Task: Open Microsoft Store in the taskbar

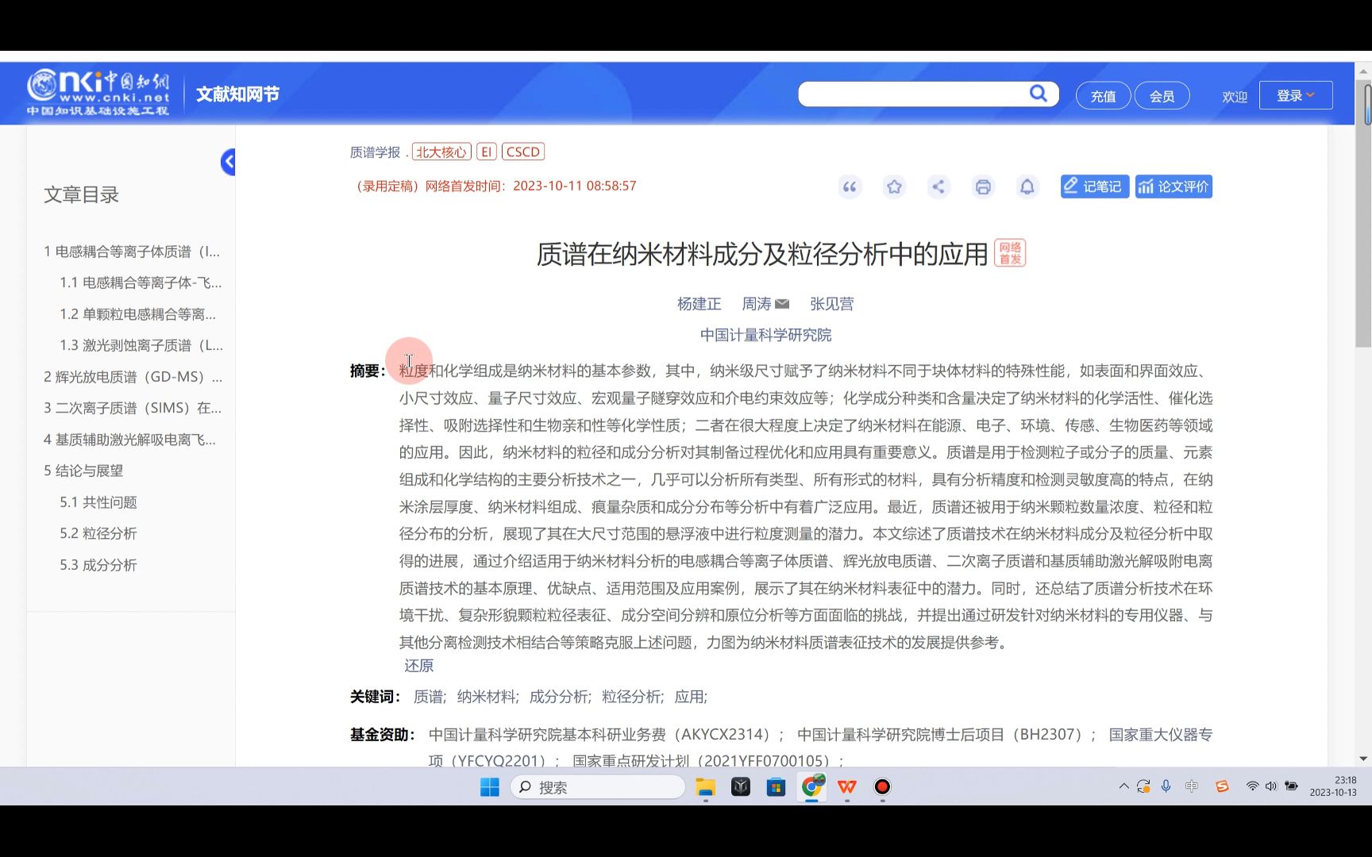Action: [776, 786]
